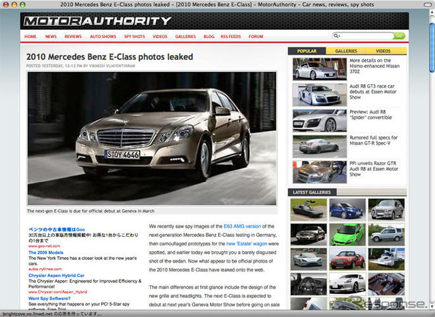Image resolution: width=435 pixels, height=317 pixels.
Task: Click the green Go search button
Action: coord(399,36)
